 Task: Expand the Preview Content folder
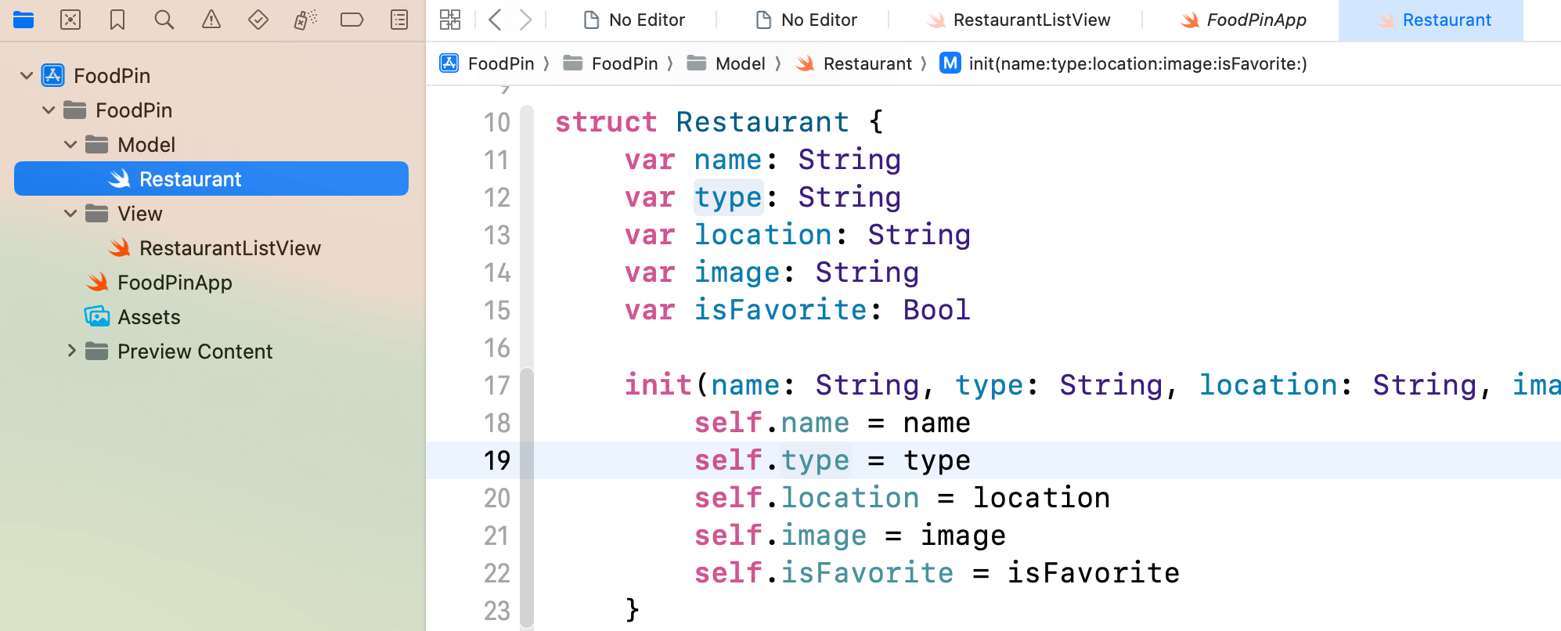71,351
